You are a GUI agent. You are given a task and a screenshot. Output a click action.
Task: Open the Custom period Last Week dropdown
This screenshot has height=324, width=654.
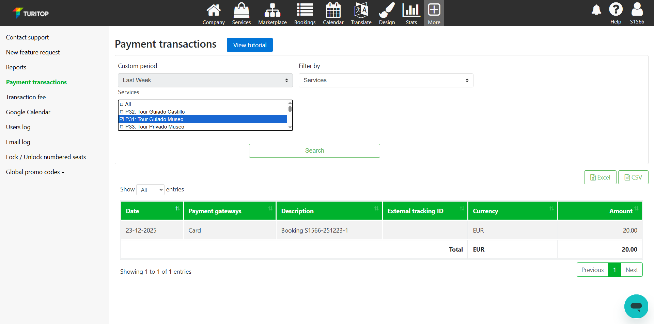click(x=205, y=81)
